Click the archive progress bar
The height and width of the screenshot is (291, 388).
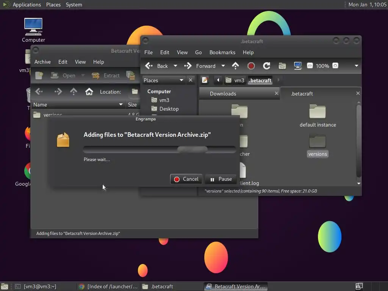pos(160,149)
